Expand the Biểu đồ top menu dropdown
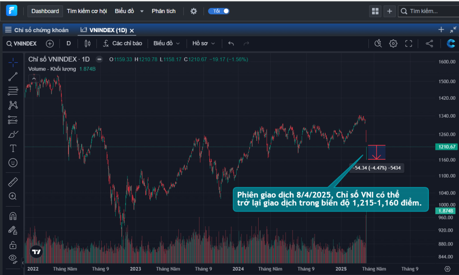459x275 pixels. click(129, 11)
